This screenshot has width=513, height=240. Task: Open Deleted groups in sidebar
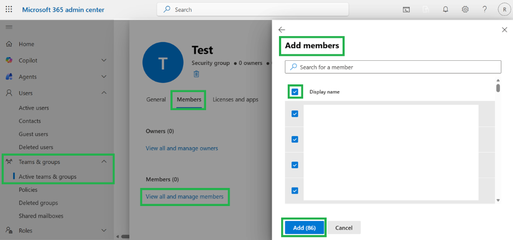coord(38,203)
